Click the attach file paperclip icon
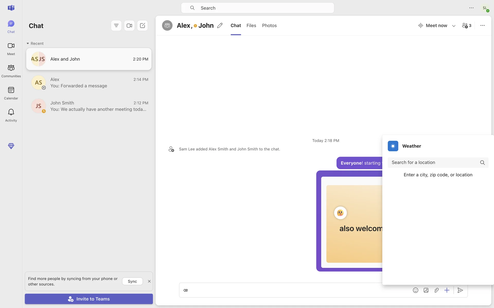This screenshot has height=308, width=494. point(436,290)
